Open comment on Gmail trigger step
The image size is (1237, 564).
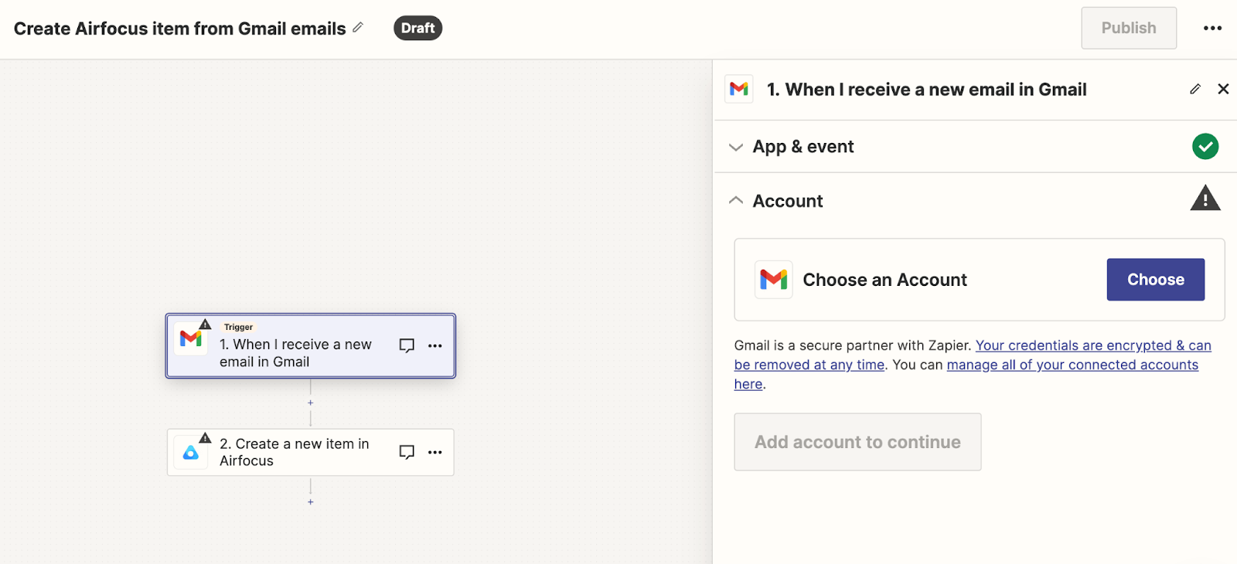tap(407, 345)
